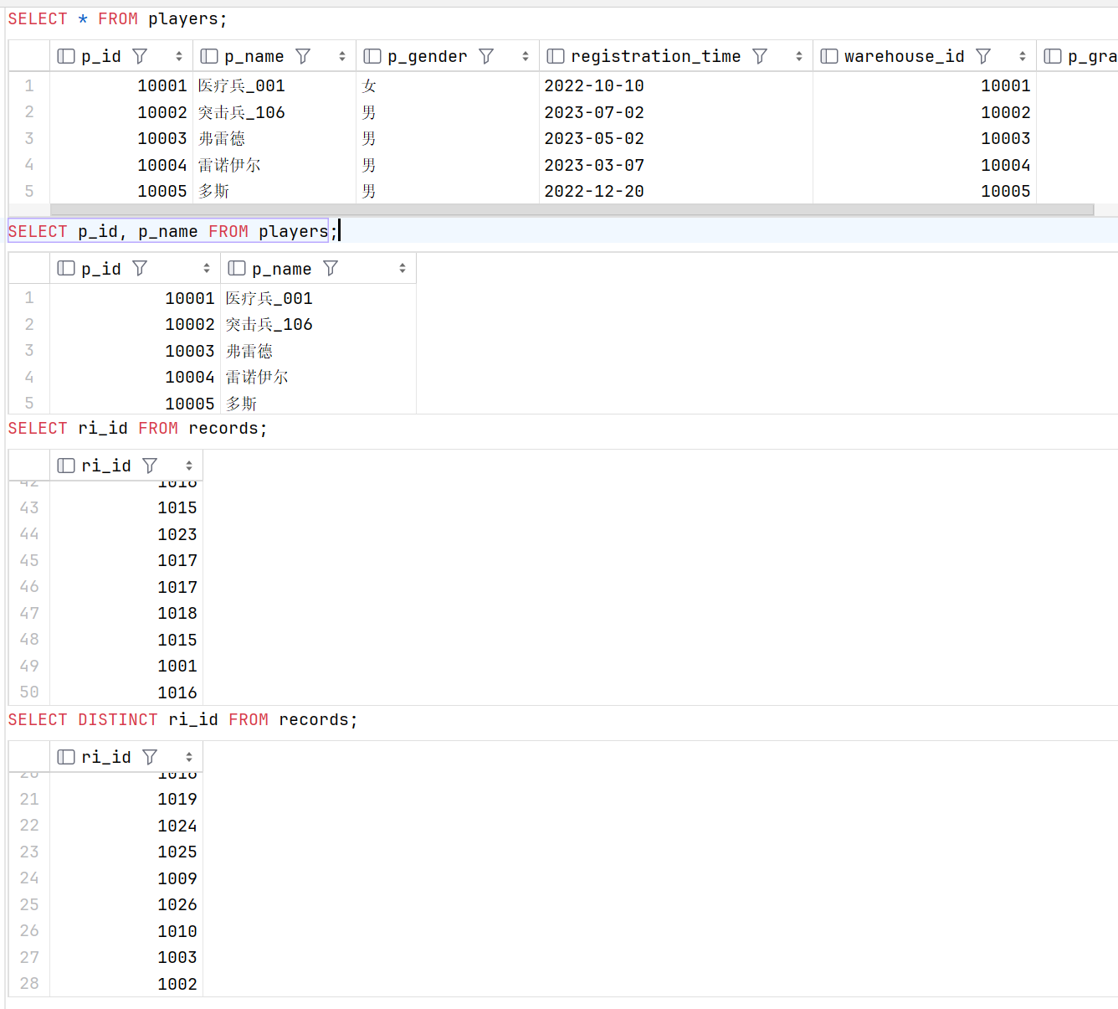Filter the registration_time column
Viewport: 1118px width, 1009px height.
pos(760,56)
